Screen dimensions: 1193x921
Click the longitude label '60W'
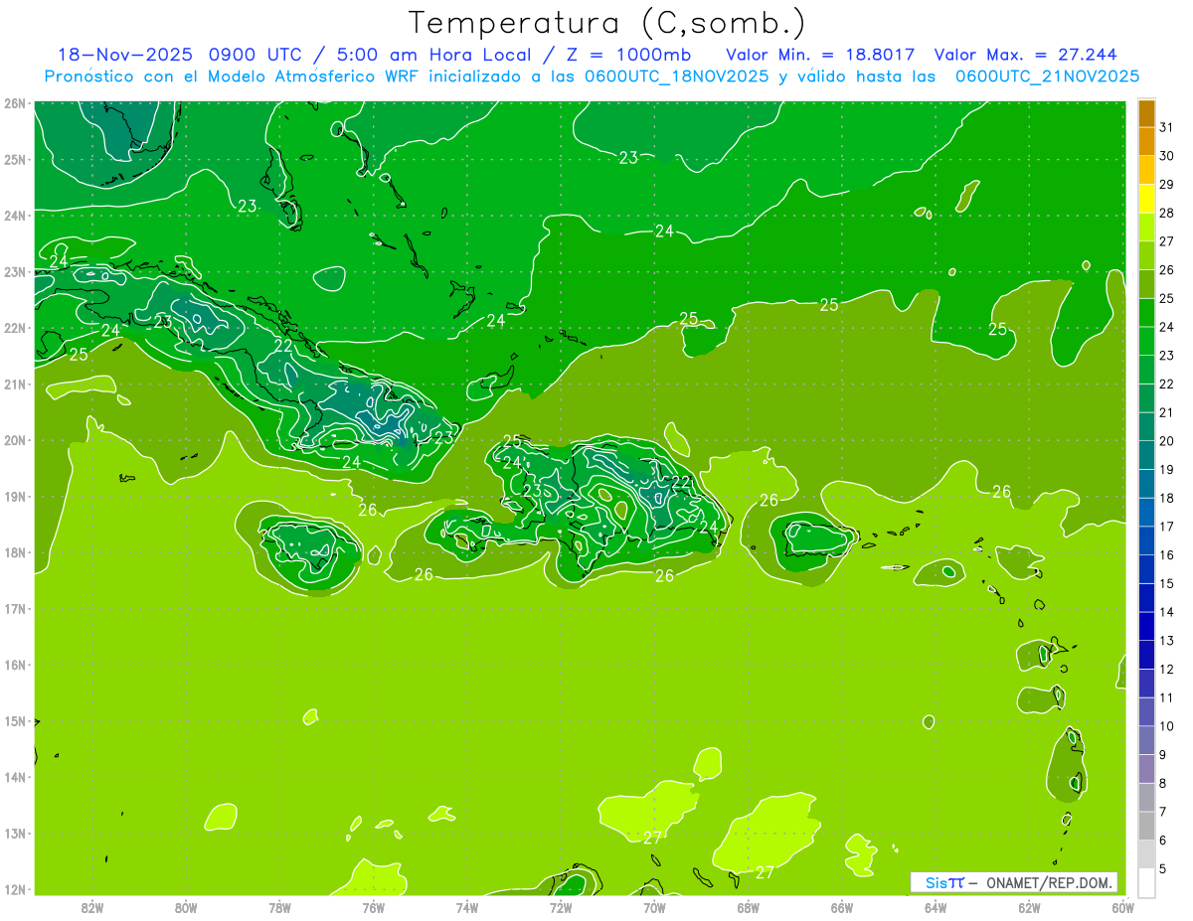click(x=1123, y=907)
